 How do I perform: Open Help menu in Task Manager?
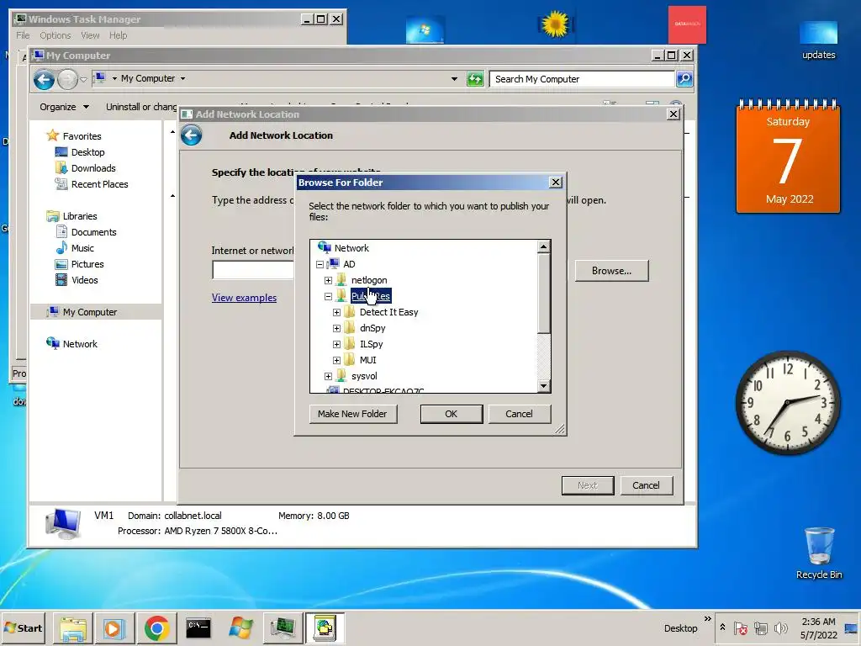point(118,35)
